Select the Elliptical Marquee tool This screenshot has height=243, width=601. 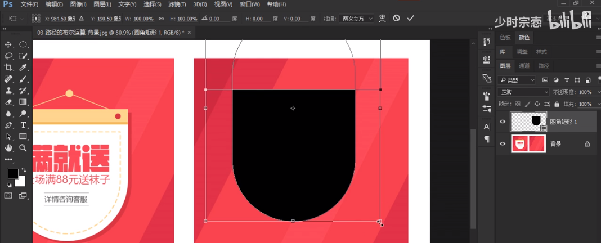[23, 45]
